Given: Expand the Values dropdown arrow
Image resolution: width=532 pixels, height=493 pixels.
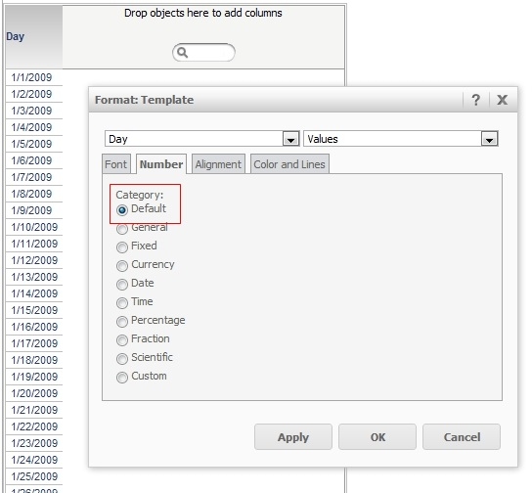Looking at the screenshot, I should coord(489,139).
